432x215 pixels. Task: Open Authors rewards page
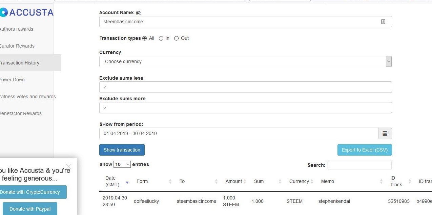click(x=16, y=29)
